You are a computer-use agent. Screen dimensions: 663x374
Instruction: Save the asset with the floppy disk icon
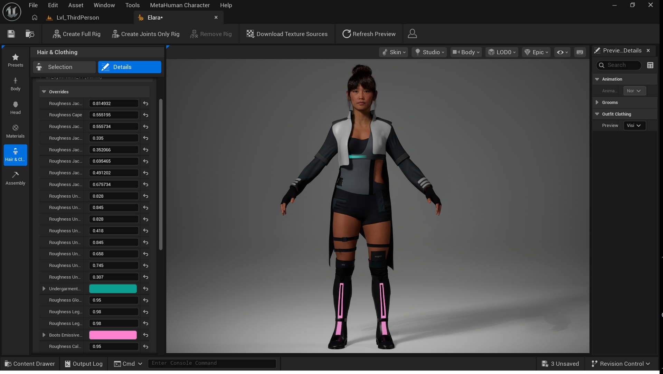pos(11,34)
